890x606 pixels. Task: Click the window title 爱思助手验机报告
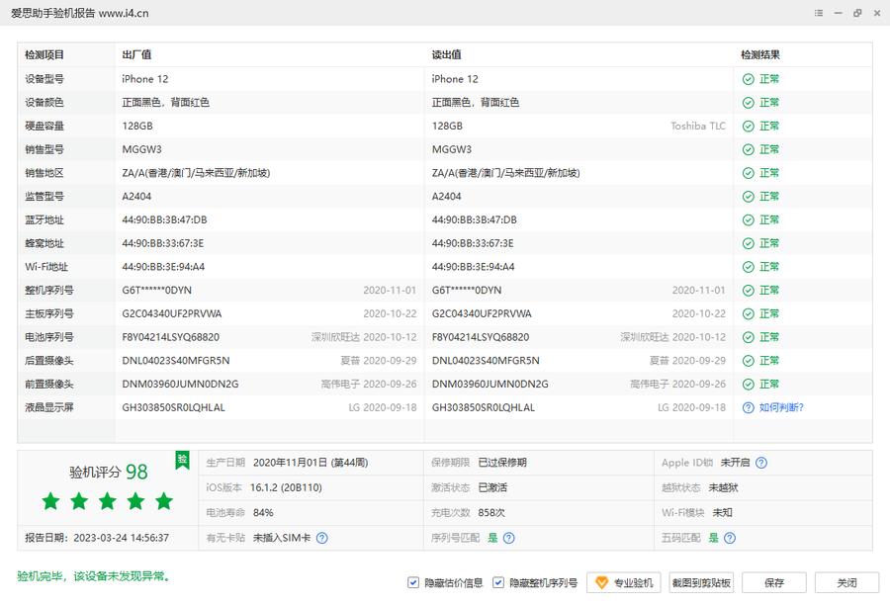click(53, 13)
